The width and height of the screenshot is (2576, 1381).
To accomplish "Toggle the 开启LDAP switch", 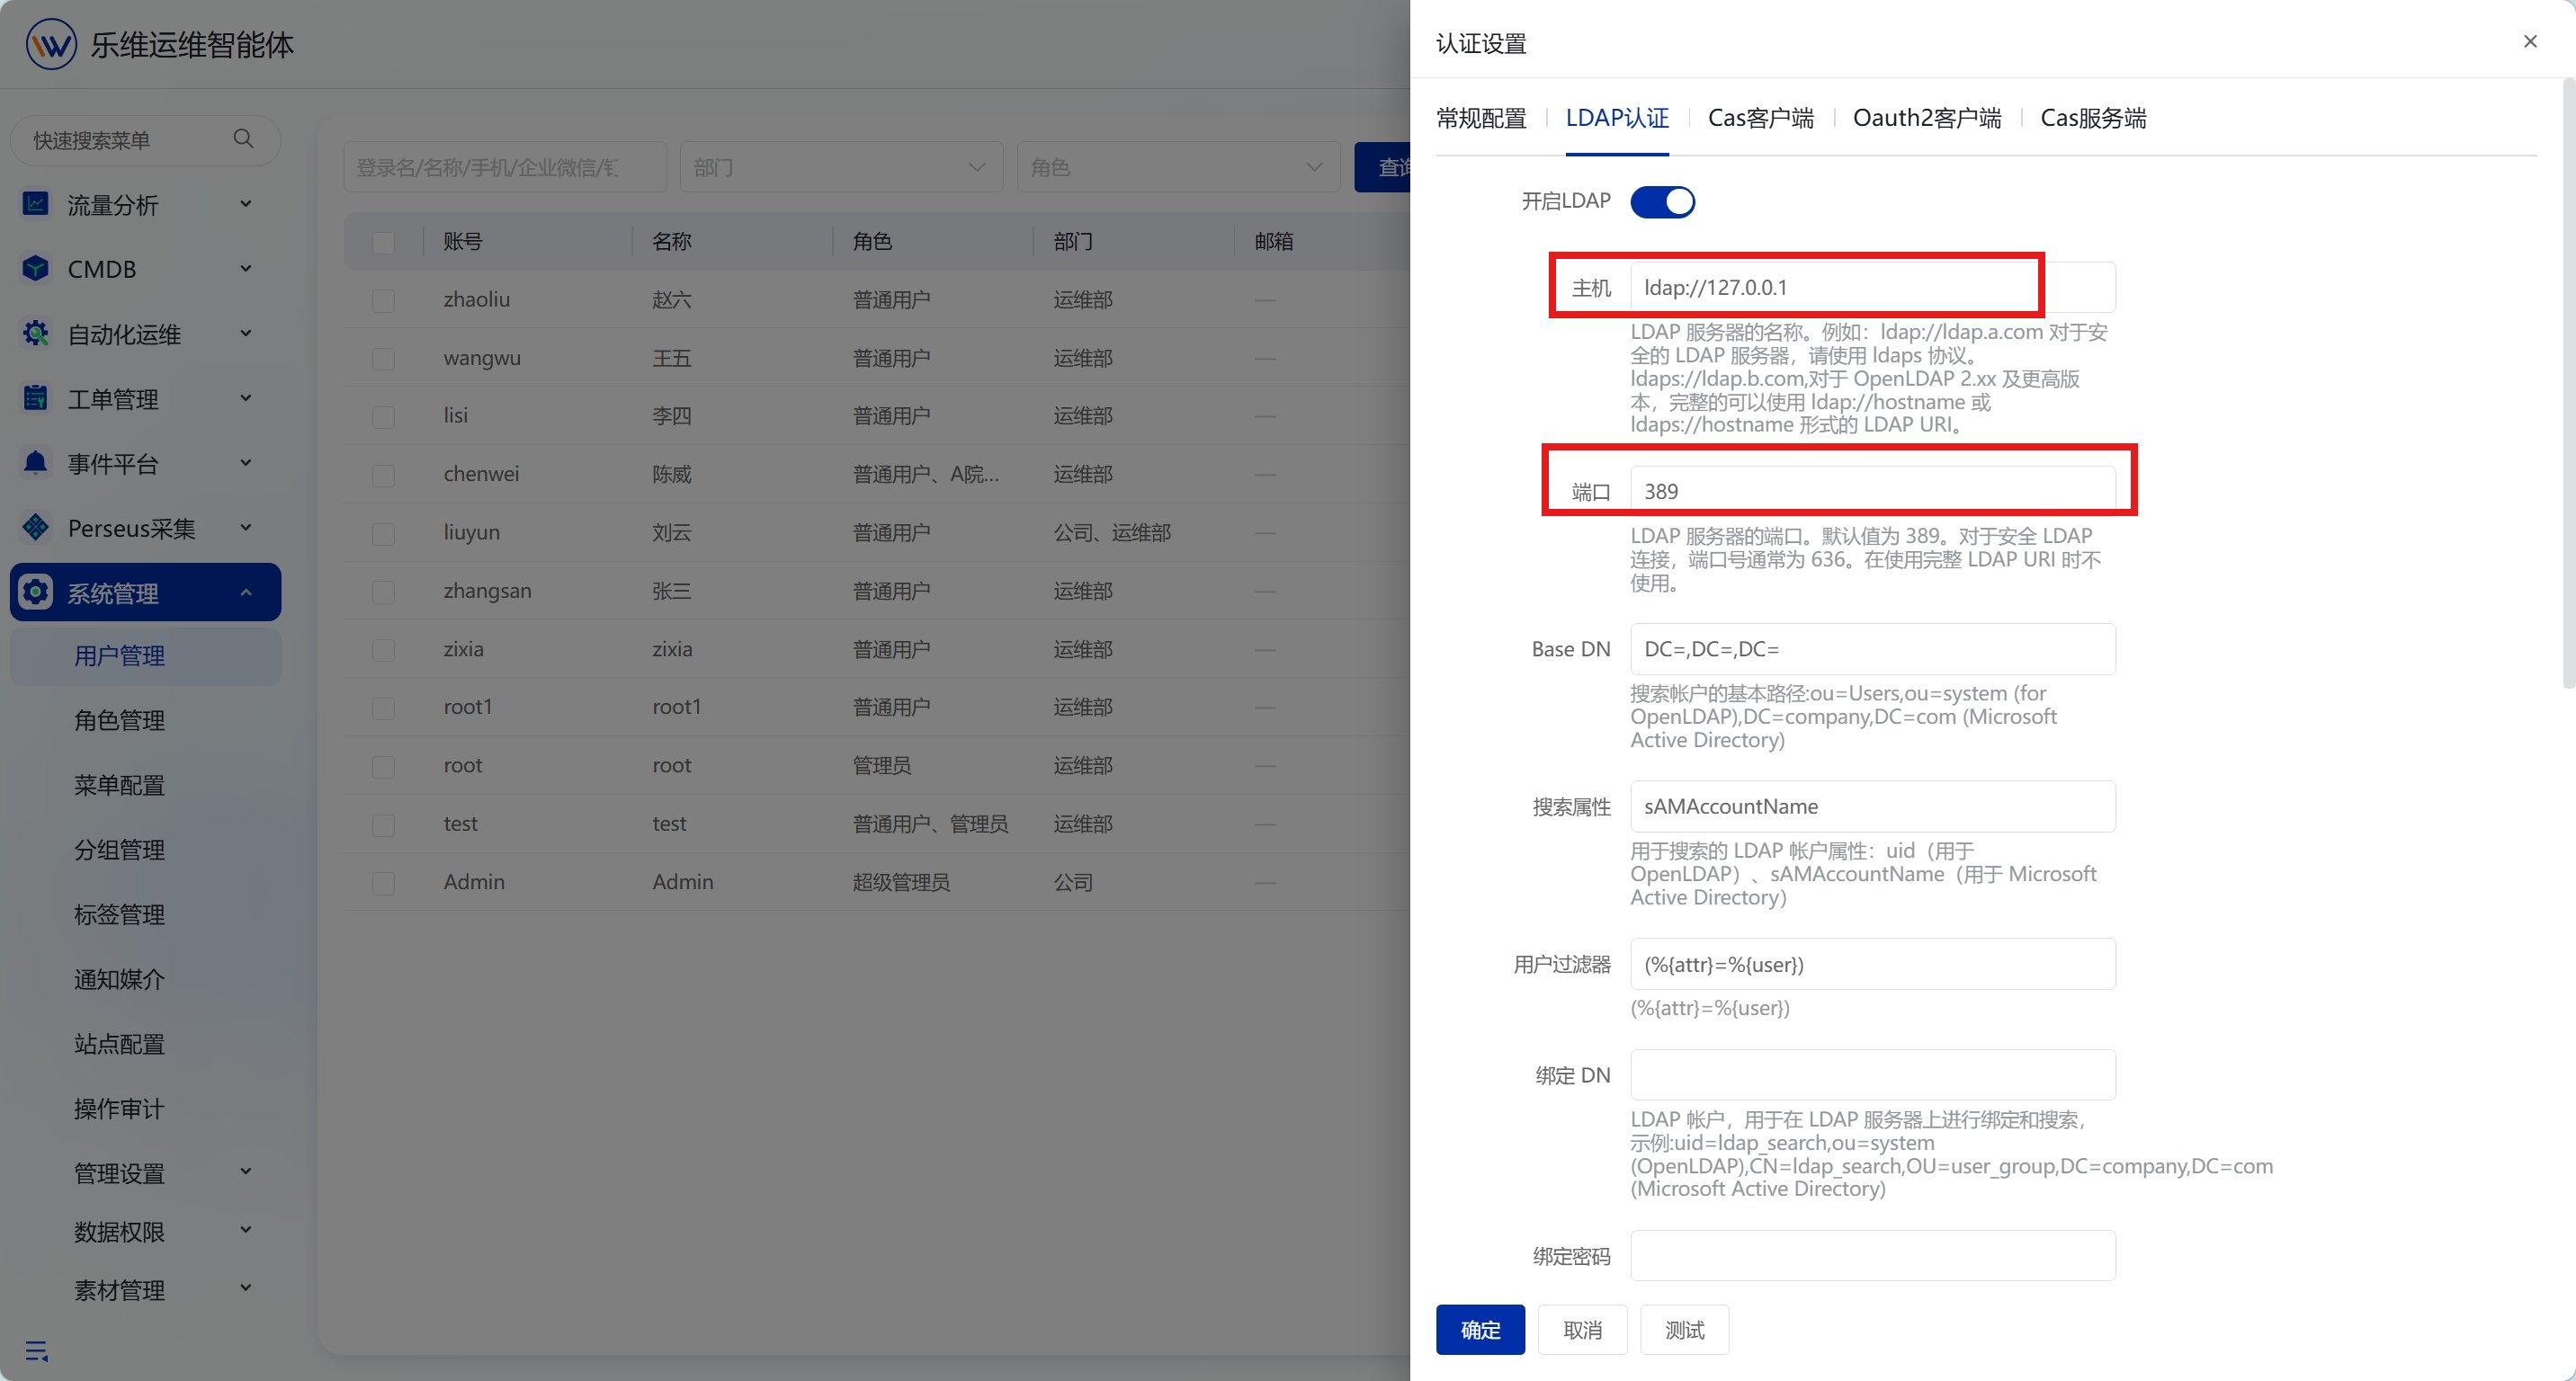I will coord(1662,202).
